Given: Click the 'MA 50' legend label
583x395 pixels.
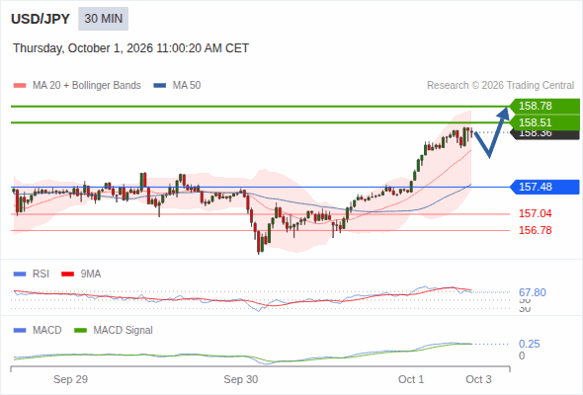Looking at the screenshot, I should [187, 86].
